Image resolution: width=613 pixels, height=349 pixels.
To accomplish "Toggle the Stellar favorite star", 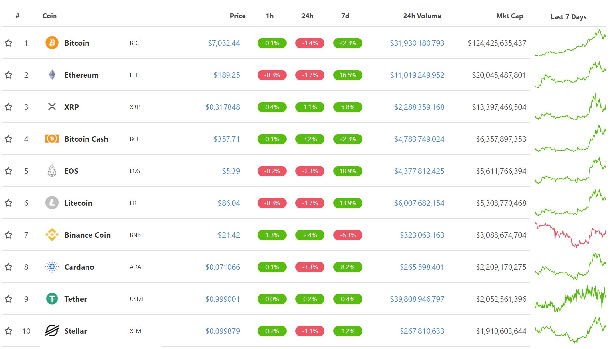I will coord(8,331).
